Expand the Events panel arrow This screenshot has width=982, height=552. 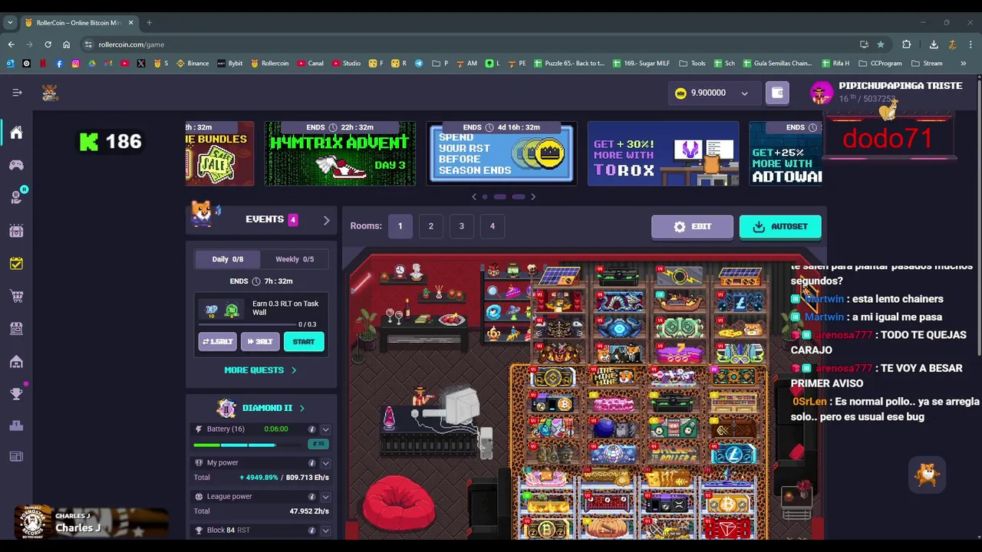click(326, 220)
